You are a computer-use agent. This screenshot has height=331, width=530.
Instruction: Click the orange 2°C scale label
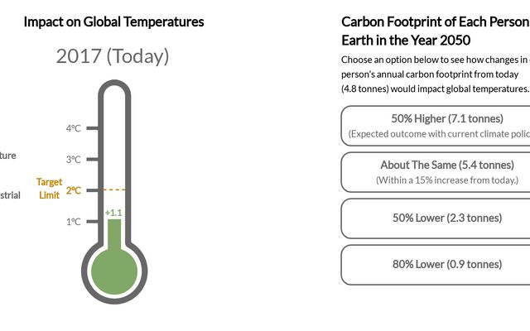point(74,190)
